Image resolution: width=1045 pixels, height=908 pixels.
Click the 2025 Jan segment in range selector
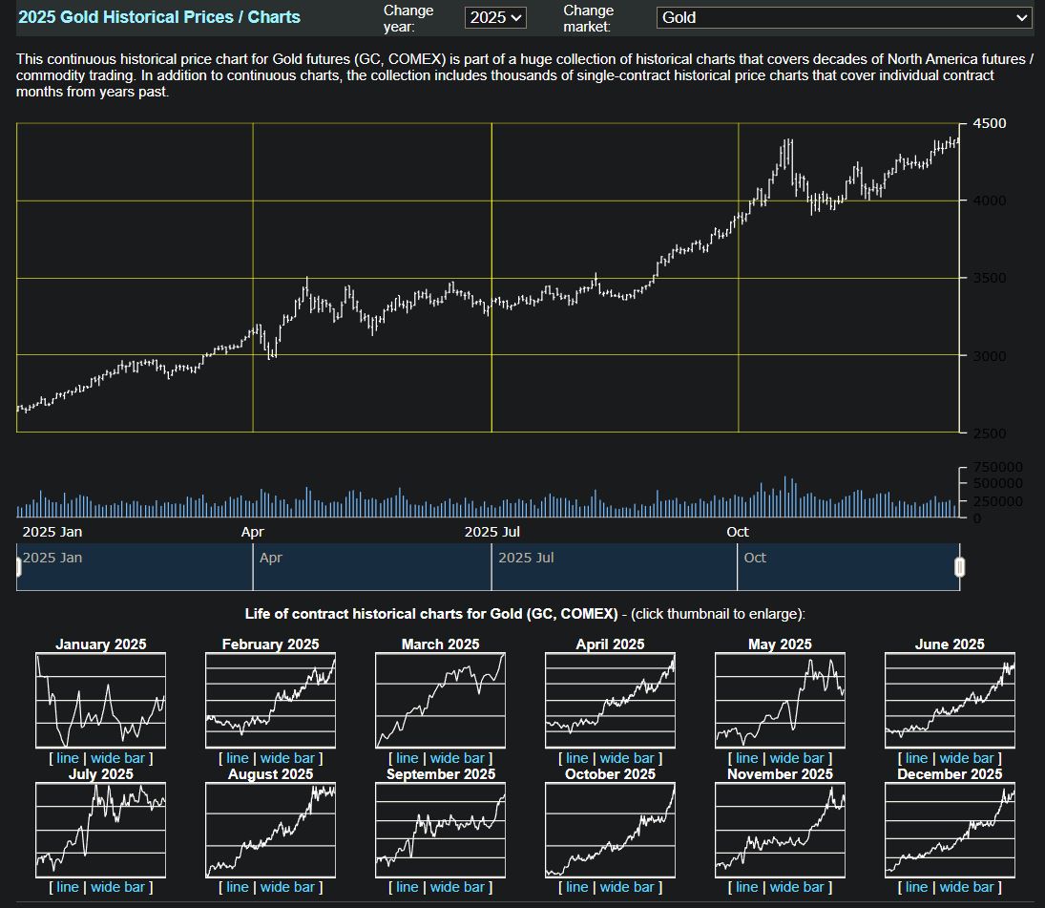point(135,567)
